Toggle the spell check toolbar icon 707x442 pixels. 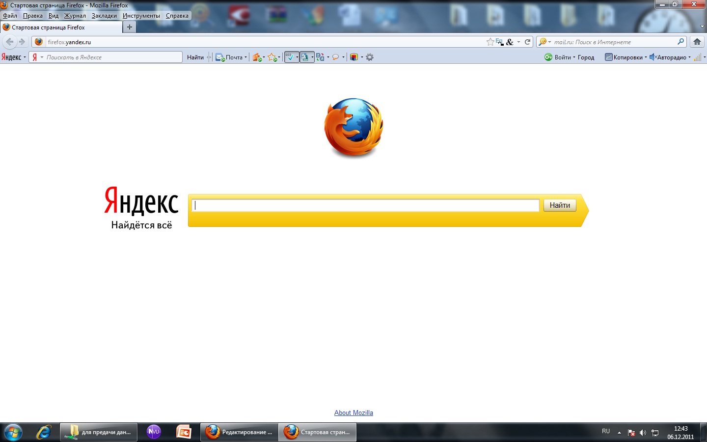[x=290, y=57]
